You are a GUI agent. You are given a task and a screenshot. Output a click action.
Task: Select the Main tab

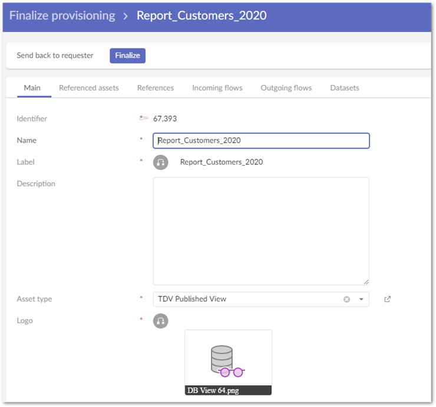pos(32,88)
